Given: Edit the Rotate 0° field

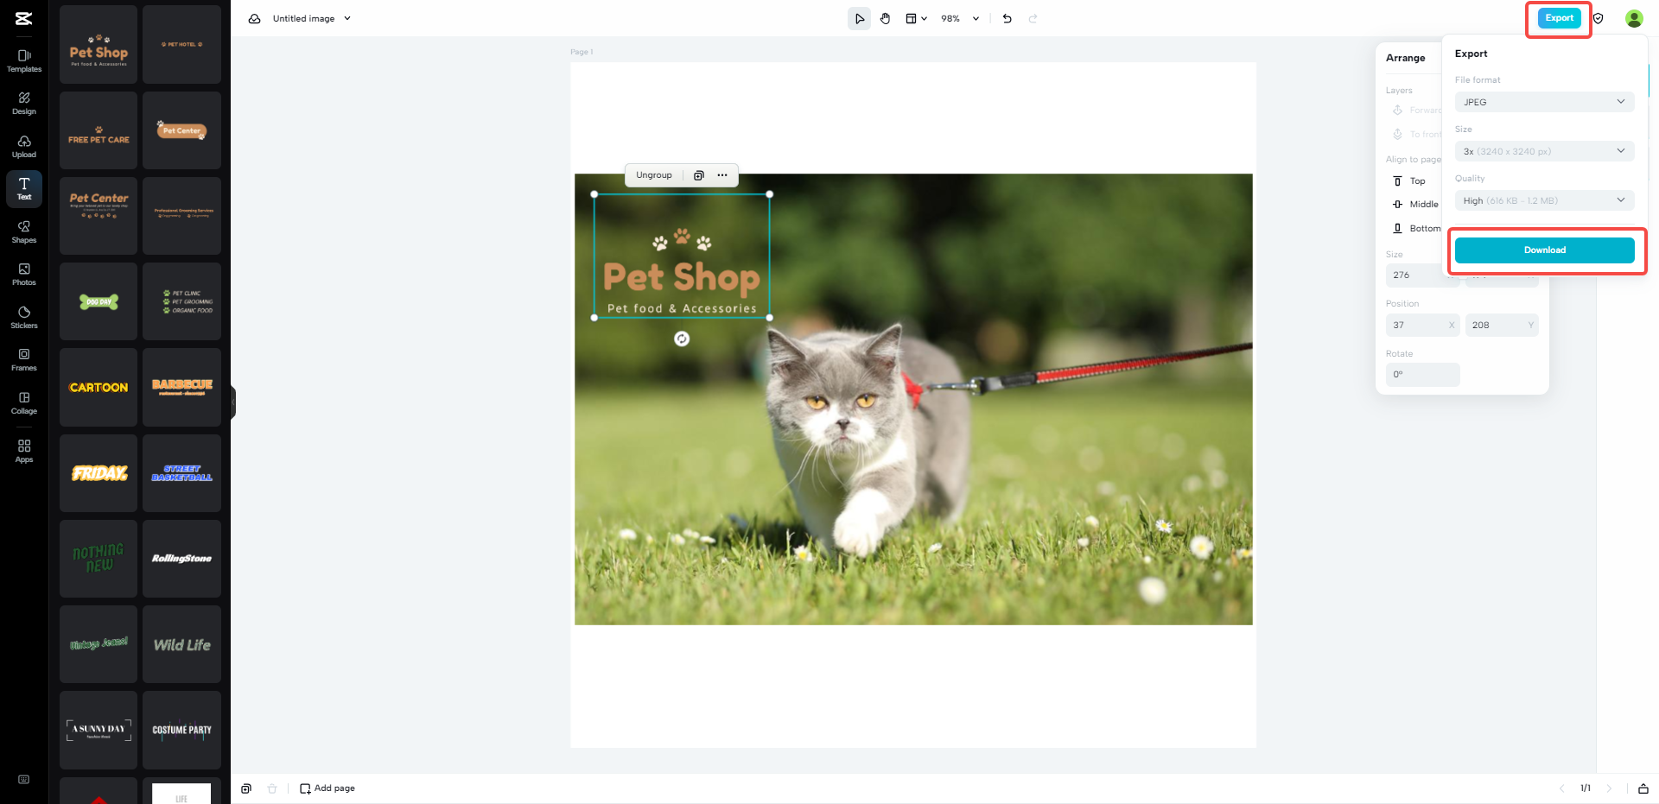Looking at the screenshot, I should (x=1422, y=375).
